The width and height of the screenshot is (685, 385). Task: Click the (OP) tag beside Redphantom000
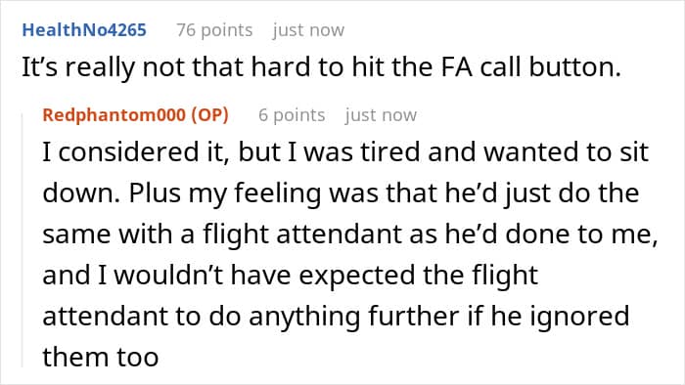click(x=209, y=115)
